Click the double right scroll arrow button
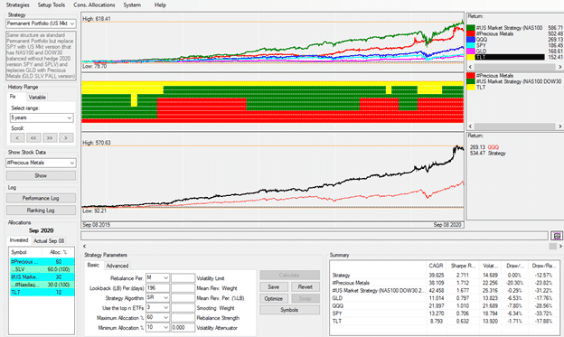564x337 pixels. tap(50, 137)
